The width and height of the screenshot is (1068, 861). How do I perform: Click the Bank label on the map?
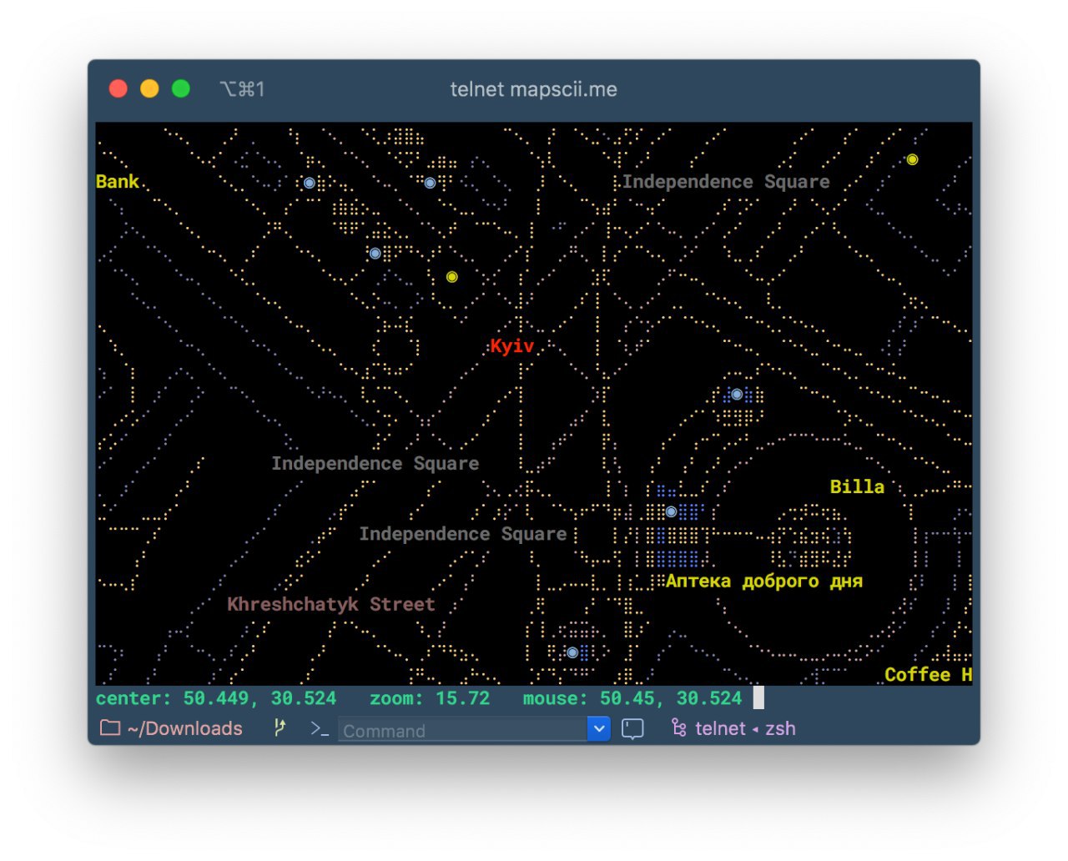pyautogui.click(x=118, y=182)
